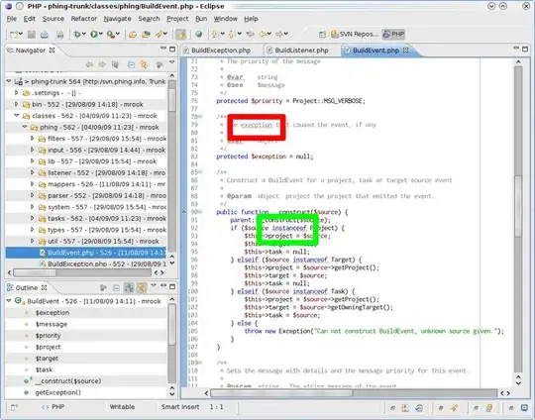Screen dimensions: 535x420
Task: Click the green Run button
Action: 94,34
